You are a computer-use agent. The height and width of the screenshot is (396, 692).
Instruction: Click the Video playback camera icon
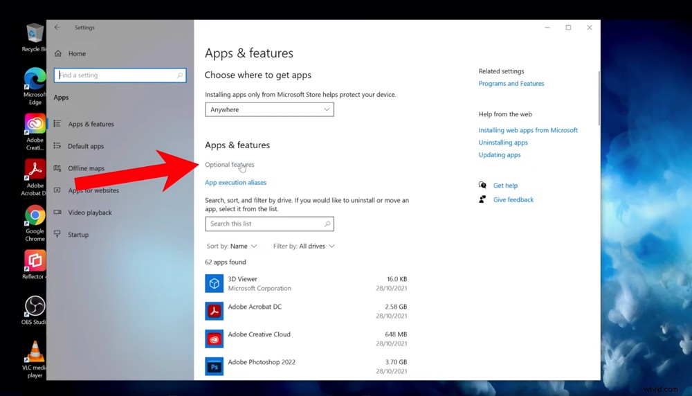57,213
